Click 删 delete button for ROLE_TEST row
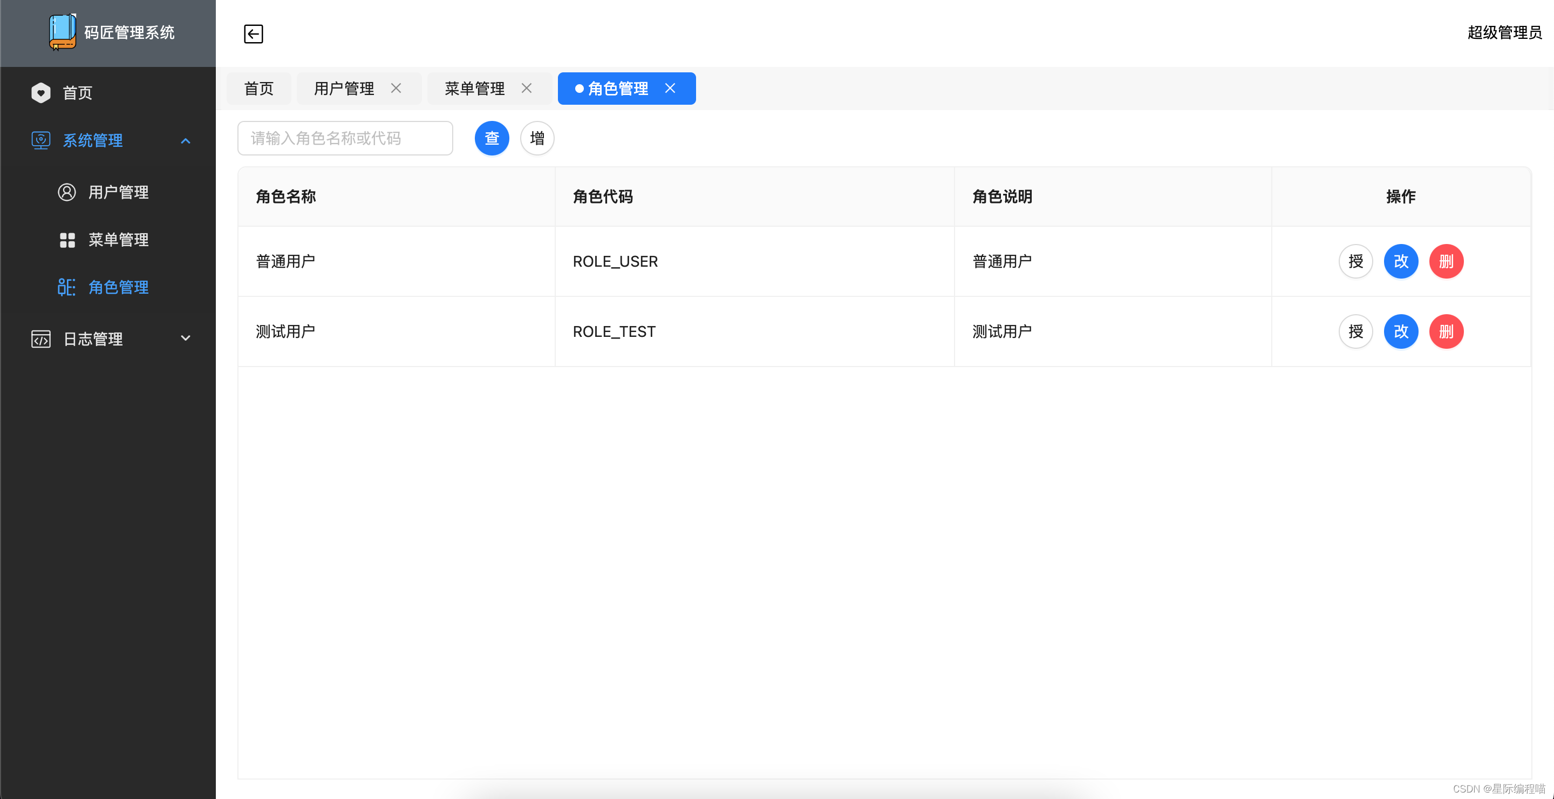1554x799 pixels. click(x=1446, y=331)
